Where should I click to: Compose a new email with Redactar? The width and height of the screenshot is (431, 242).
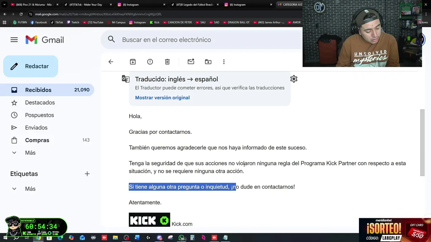tap(31, 66)
